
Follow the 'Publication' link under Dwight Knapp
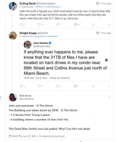[53, 36]
